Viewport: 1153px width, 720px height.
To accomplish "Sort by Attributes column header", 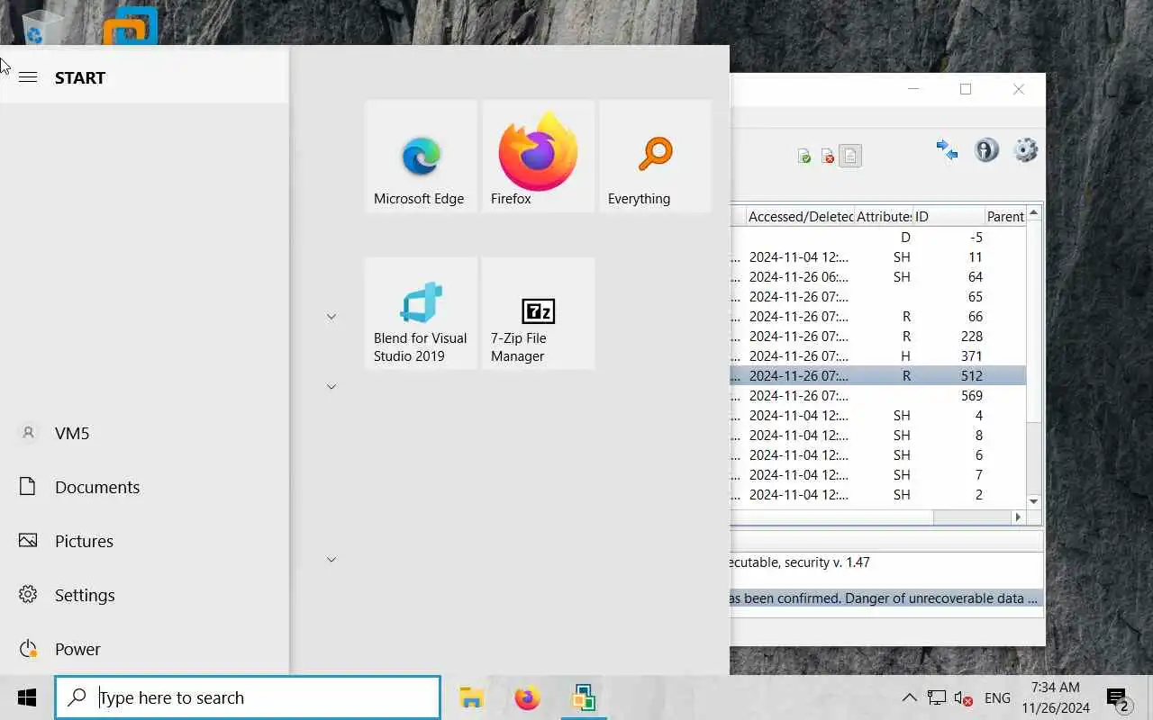I will tap(884, 216).
